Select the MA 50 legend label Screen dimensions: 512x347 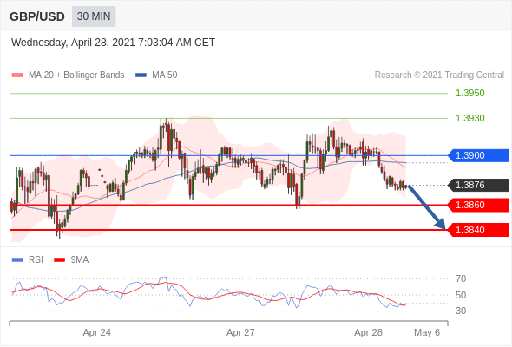click(x=165, y=75)
